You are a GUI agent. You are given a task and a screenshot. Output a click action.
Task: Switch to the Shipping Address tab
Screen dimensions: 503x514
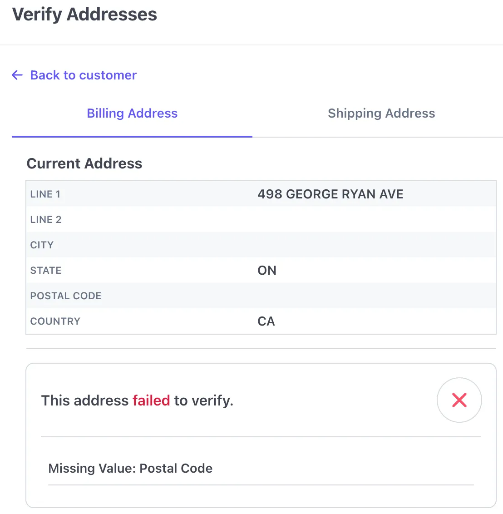[381, 113]
